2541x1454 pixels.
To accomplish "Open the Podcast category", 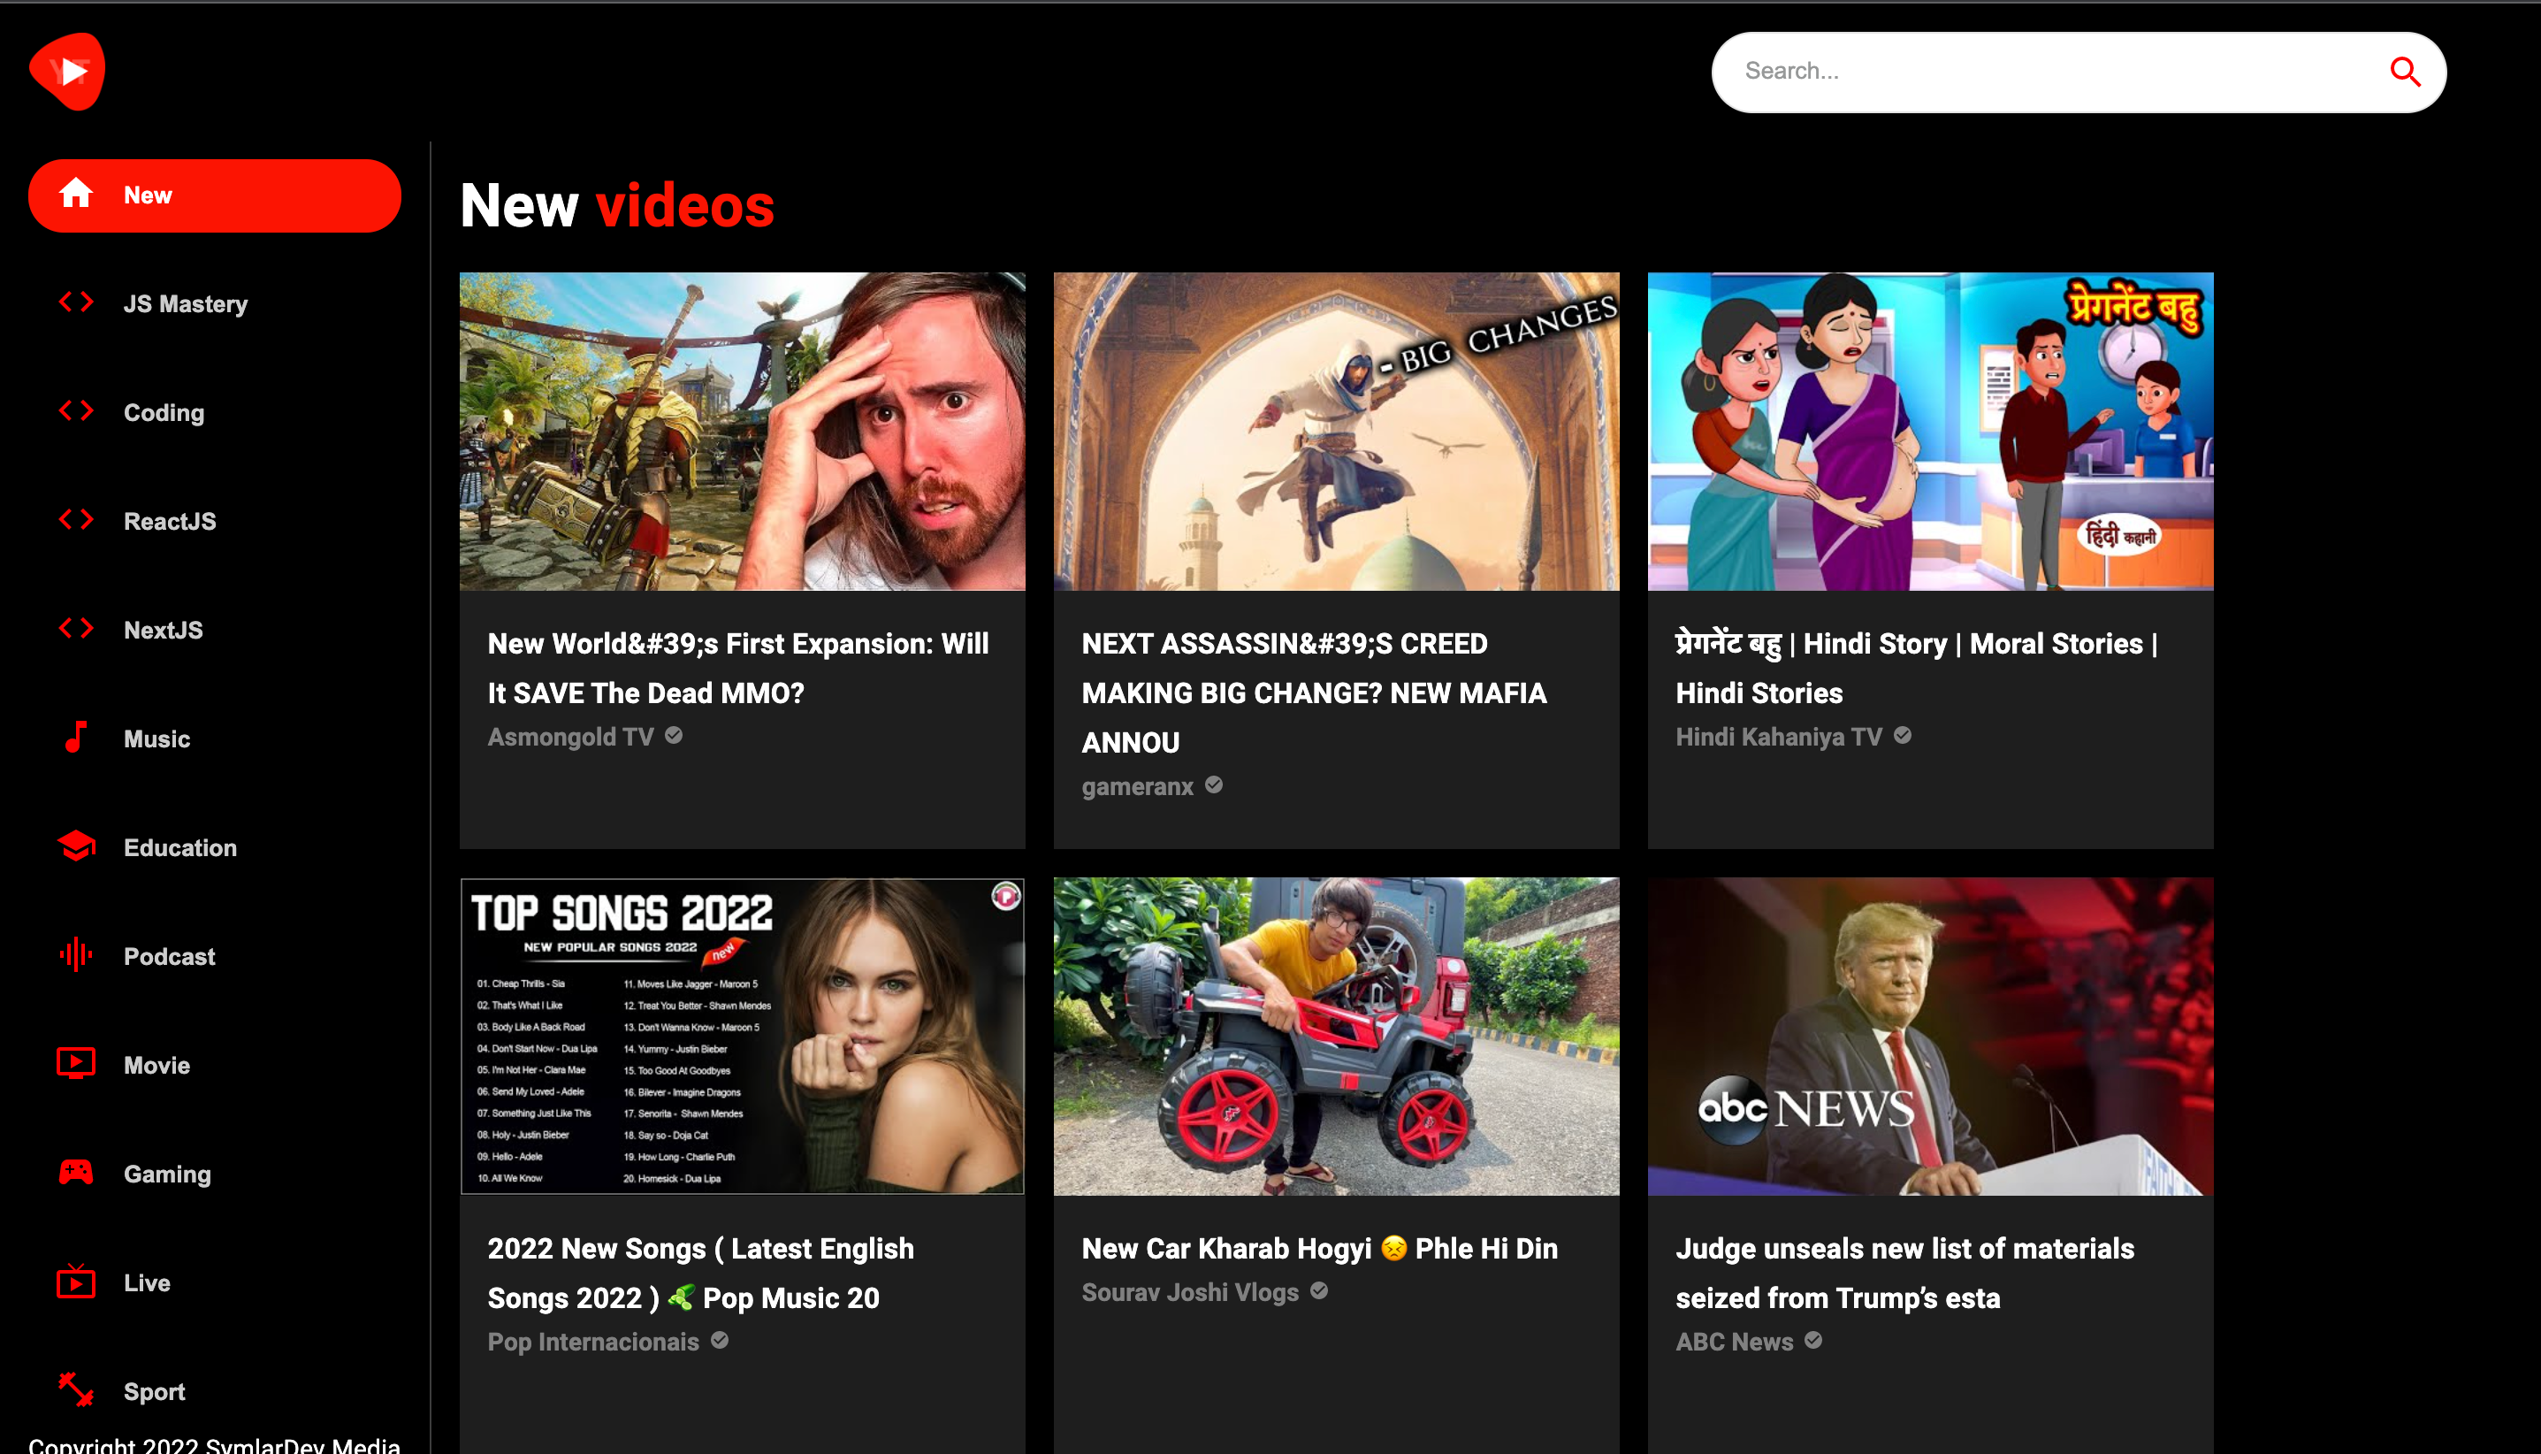I will [215, 957].
